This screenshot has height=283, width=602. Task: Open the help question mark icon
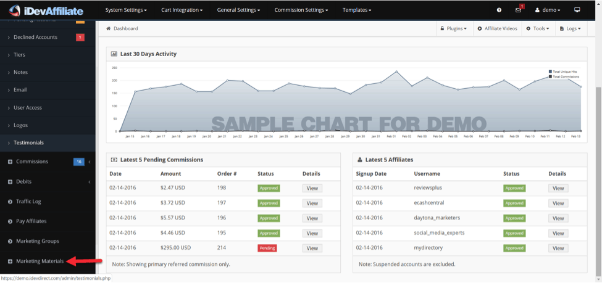(x=499, y=10)
